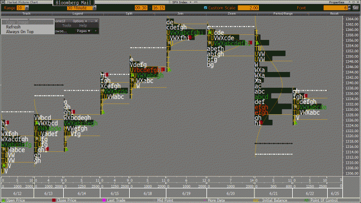
Task: Select the 6/12 date column
Action: pyautogui.click(x=17, y=193)
